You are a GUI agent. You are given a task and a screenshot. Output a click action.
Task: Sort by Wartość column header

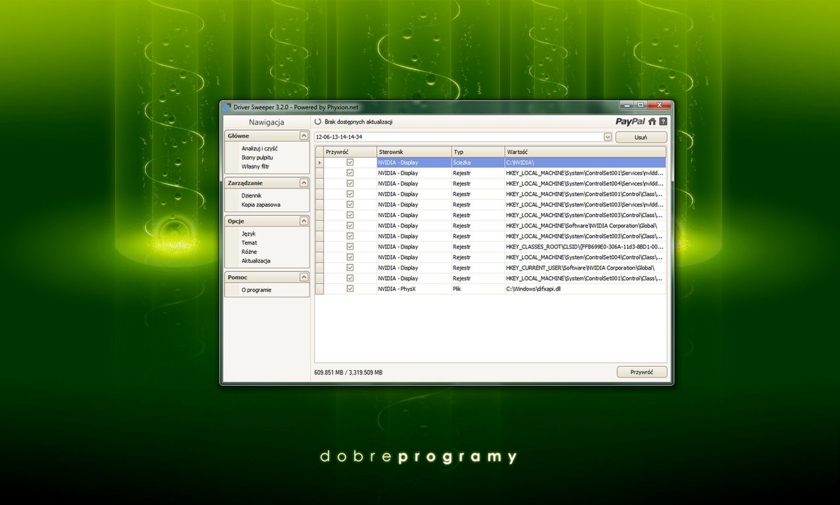585,152
